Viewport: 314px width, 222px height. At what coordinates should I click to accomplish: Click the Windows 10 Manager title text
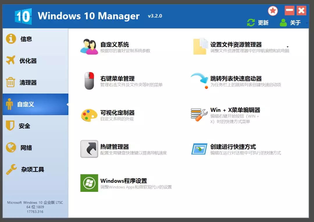(x=88, y=16)
